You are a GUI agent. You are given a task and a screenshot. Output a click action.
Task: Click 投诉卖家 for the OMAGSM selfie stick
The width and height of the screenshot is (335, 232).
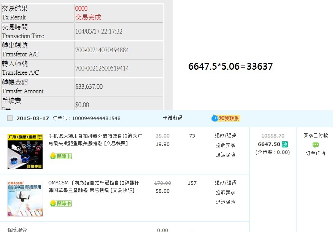(x=225, y=193)
